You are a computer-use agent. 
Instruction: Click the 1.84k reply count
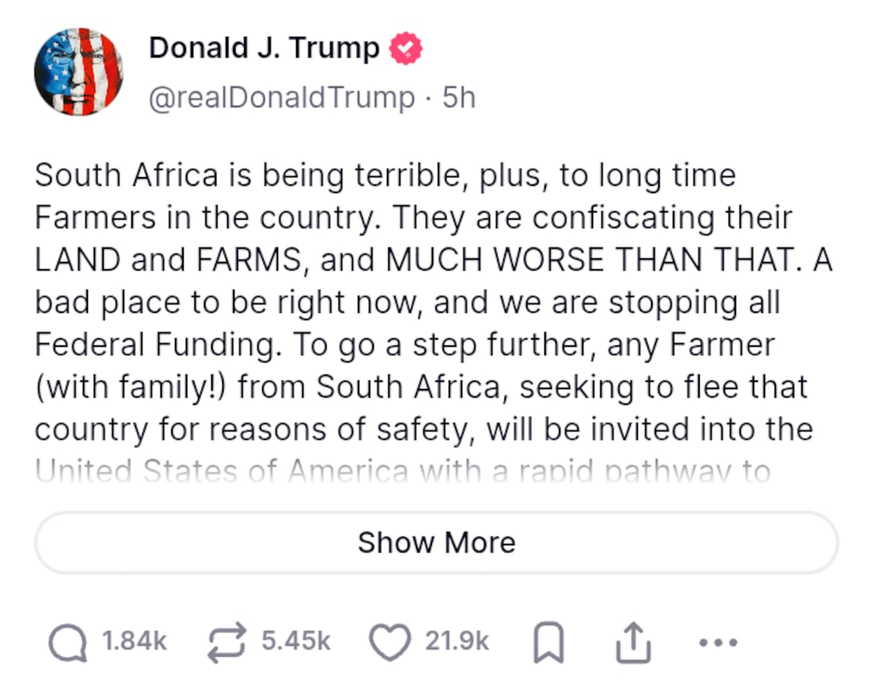tap(134, 641)
